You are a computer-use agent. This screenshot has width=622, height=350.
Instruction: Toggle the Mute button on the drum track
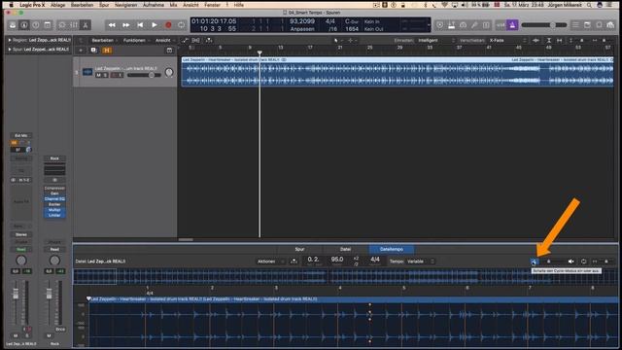tap(98, 75)
